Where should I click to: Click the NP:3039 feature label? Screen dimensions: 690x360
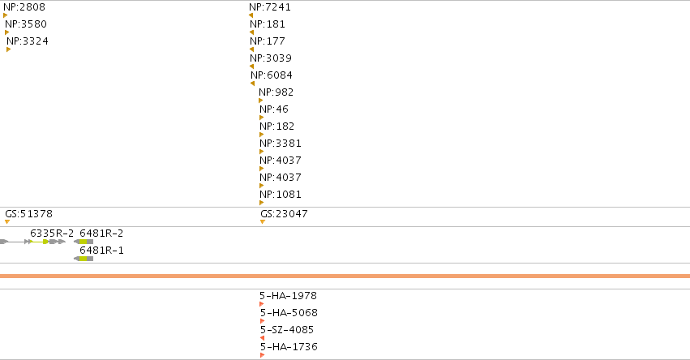pyautogui.click(x=271, y=58)
